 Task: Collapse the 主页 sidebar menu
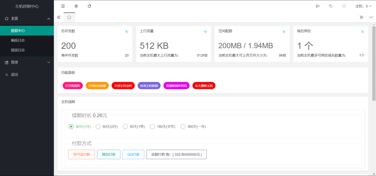[x=27, y=18]
